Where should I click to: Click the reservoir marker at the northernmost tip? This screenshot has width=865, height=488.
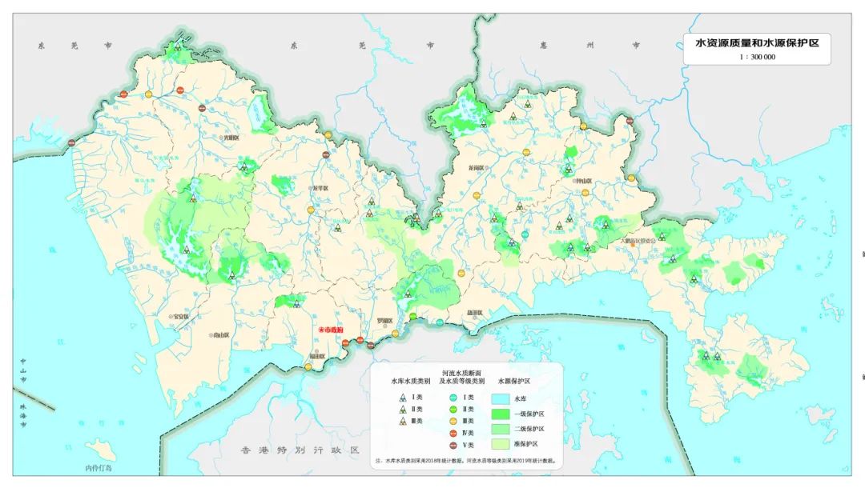[x=178, y=48]
